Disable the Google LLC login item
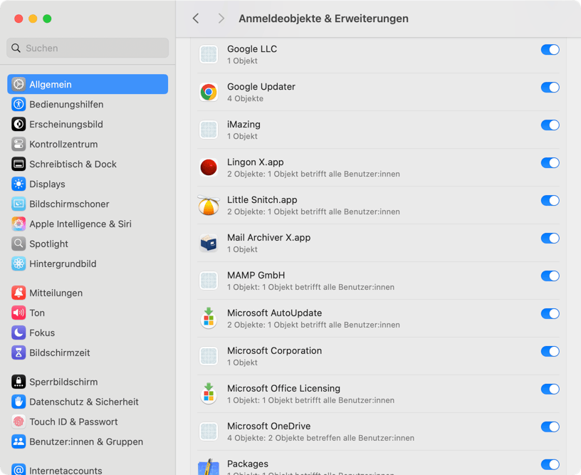This screenshot has height=475, width=581. 550,50
